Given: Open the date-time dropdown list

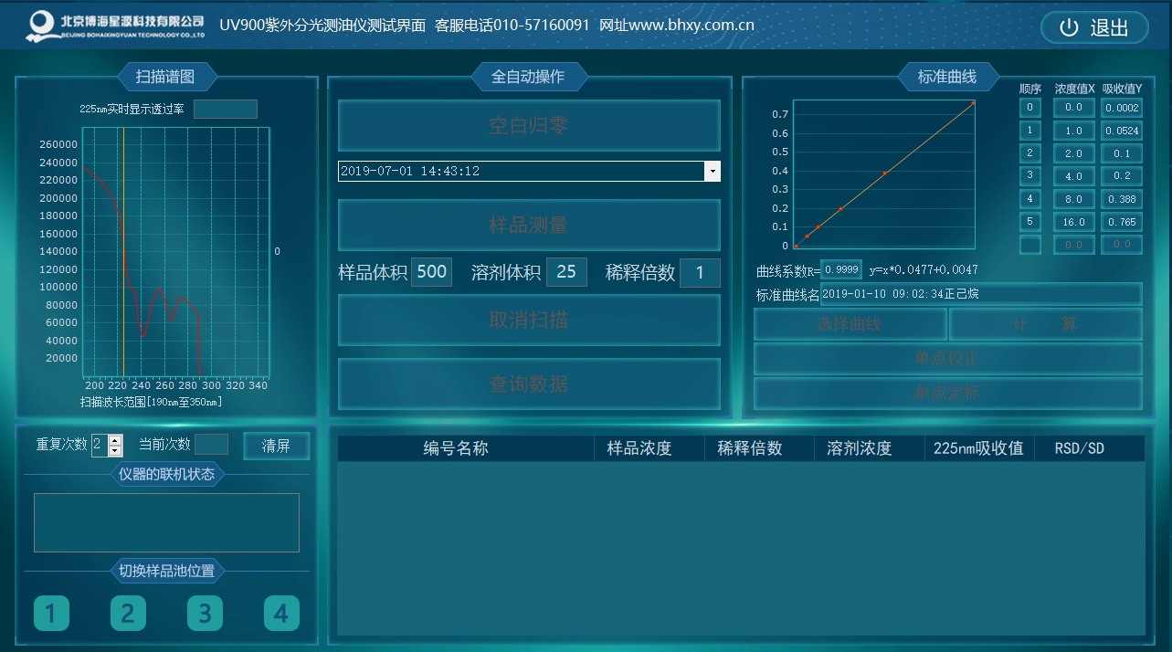Looking at the screenshot, I should 712,172.
